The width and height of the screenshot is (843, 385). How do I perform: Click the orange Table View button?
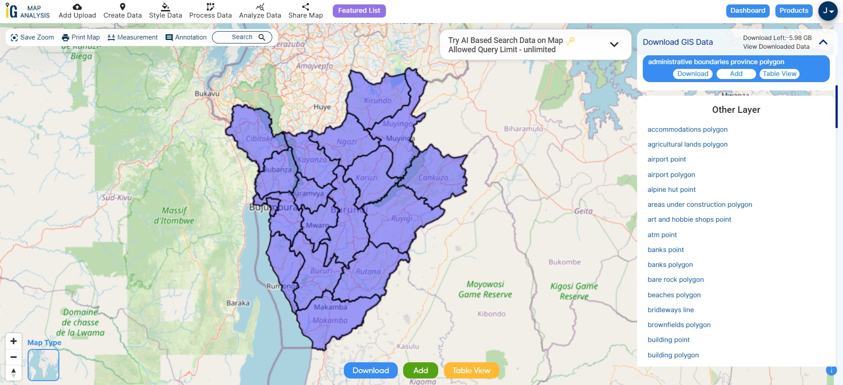(x=471, y=371)
